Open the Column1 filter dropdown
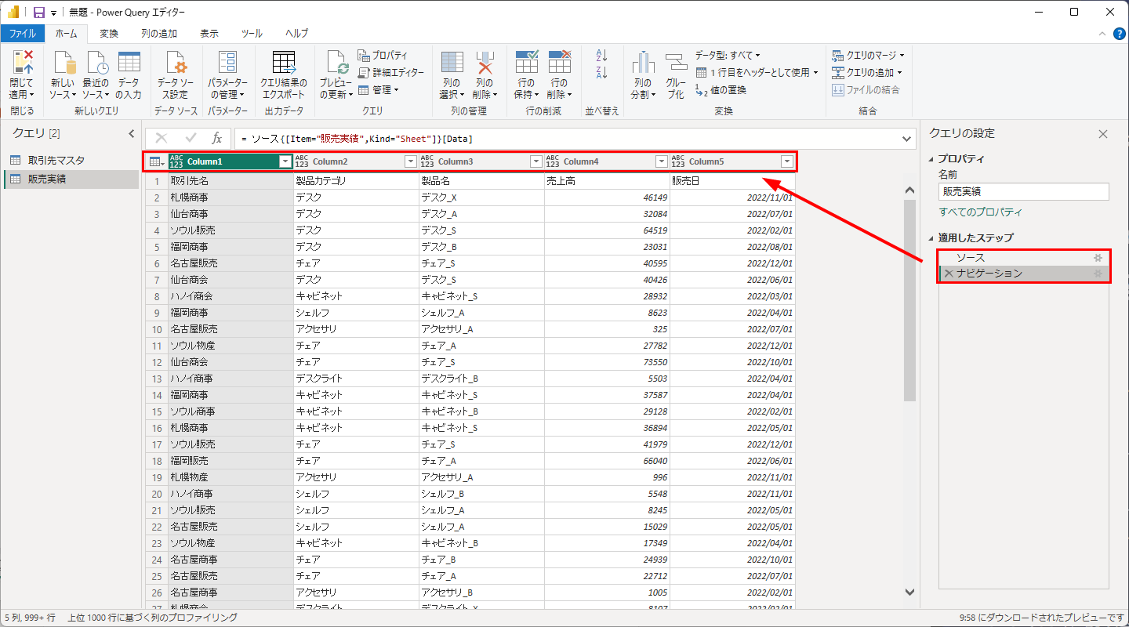This screenshot has width=1129, height=627. point(285,161)
